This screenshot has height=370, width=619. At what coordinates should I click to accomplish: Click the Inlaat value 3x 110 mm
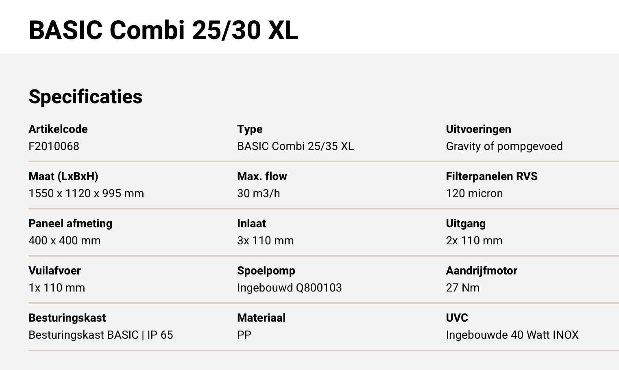point(265,241)
